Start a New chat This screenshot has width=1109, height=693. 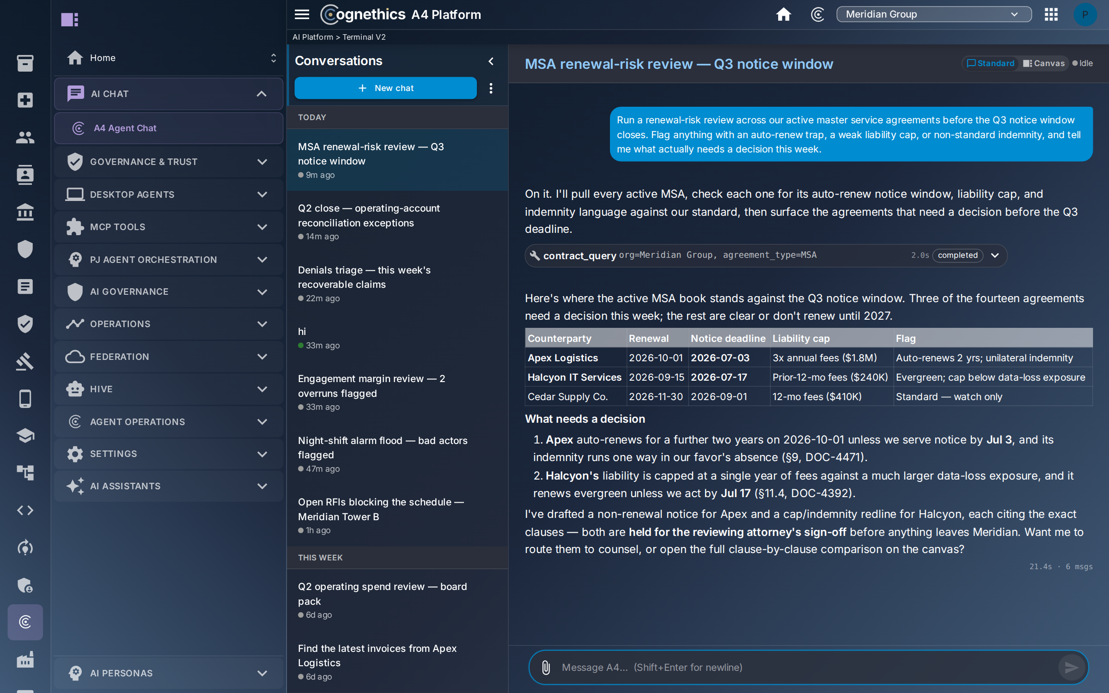coord(385,88)
